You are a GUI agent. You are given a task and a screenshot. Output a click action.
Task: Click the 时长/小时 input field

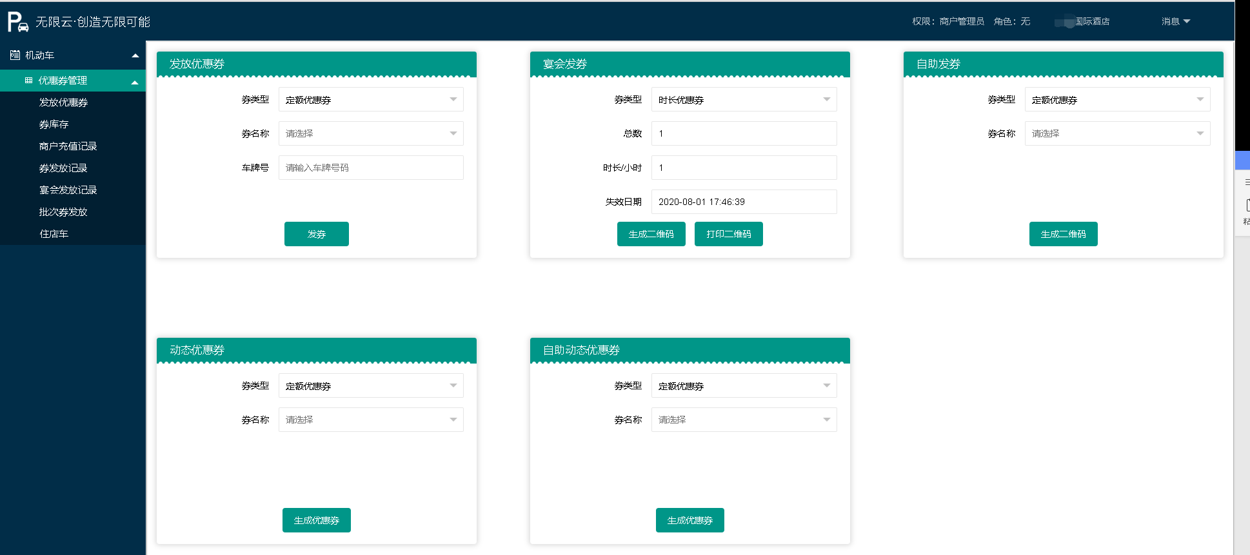pyautogui.click(x=744, y=168)
